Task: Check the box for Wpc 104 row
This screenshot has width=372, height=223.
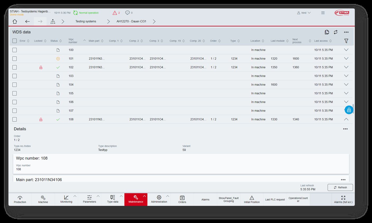Action: point(15,85)
